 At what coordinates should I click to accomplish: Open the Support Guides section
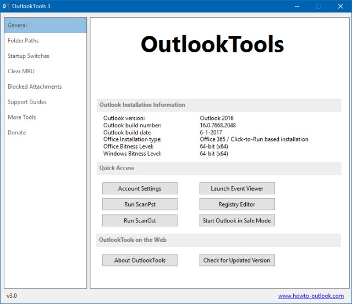coord(45,102)
